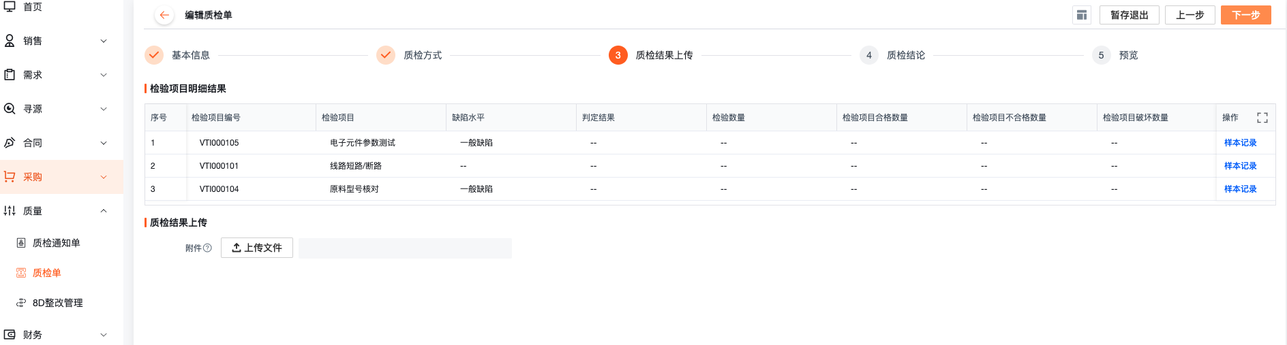This screenshot has height=345, width=1287.
Task: Select the 质检单 sidebar item
Action: click(47, 273)
